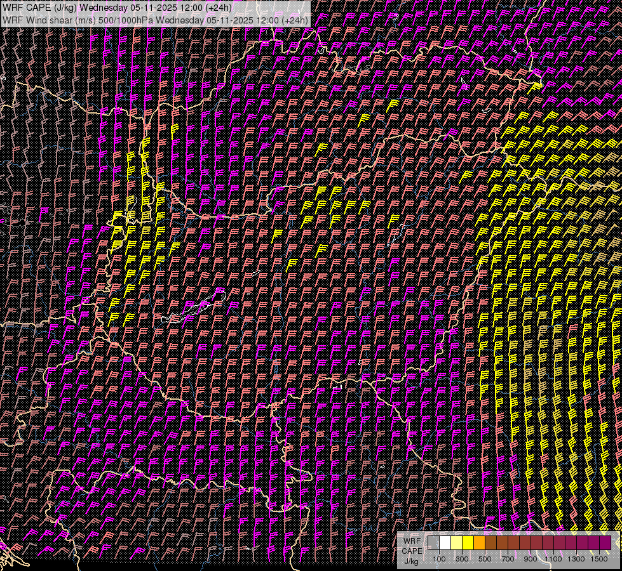Click the 'CAPE' word in the legend
622x571 pixels.
[x=412, y=551]
